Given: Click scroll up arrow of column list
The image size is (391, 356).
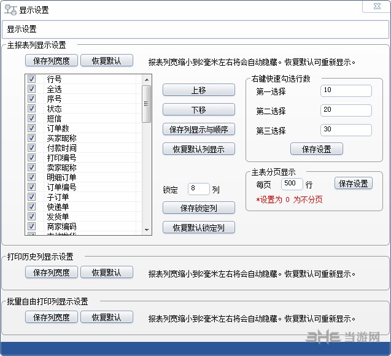Looking at the screenshot, I should 147,80.
